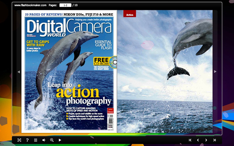The height and width of the screenshot is (146, 234).
Task: Go to next page chevron
Action: coord(206,140)
